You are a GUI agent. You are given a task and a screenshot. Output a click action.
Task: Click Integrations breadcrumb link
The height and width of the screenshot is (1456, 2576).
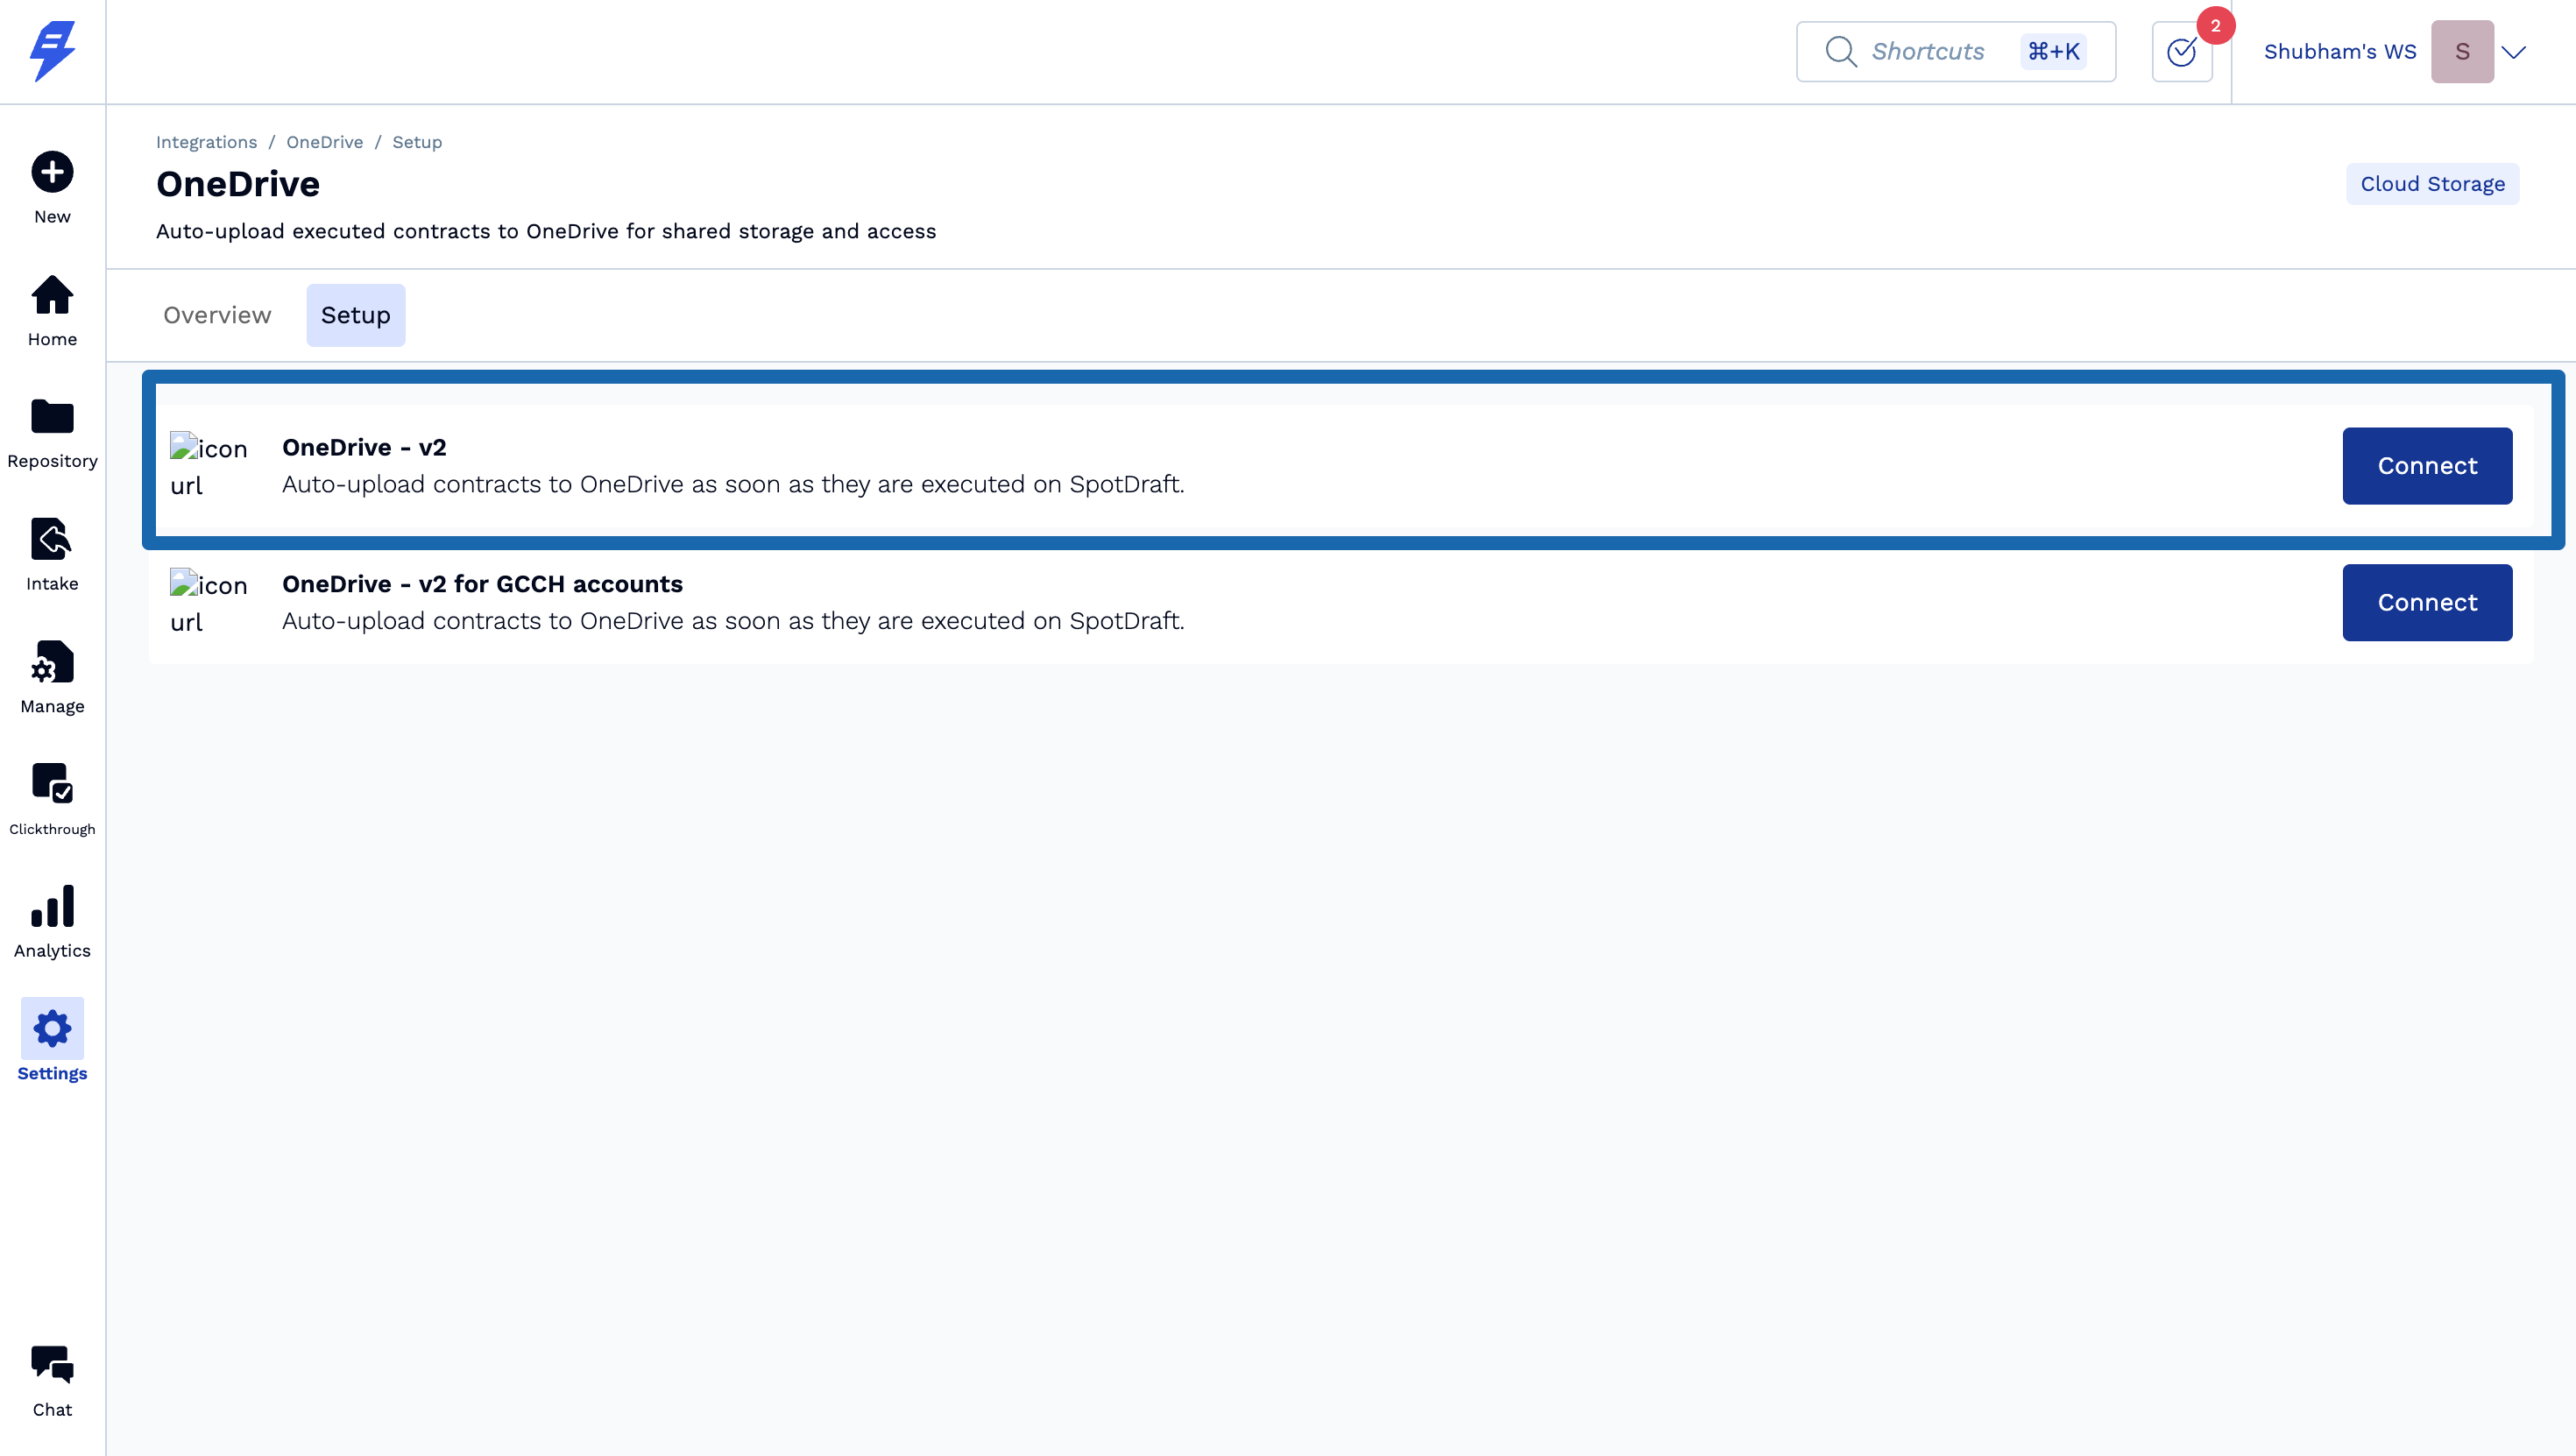(x=206, y=142)
